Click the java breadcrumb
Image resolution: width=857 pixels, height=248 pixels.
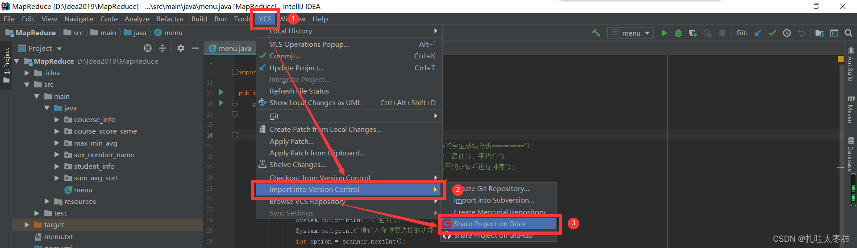(135, 33)
